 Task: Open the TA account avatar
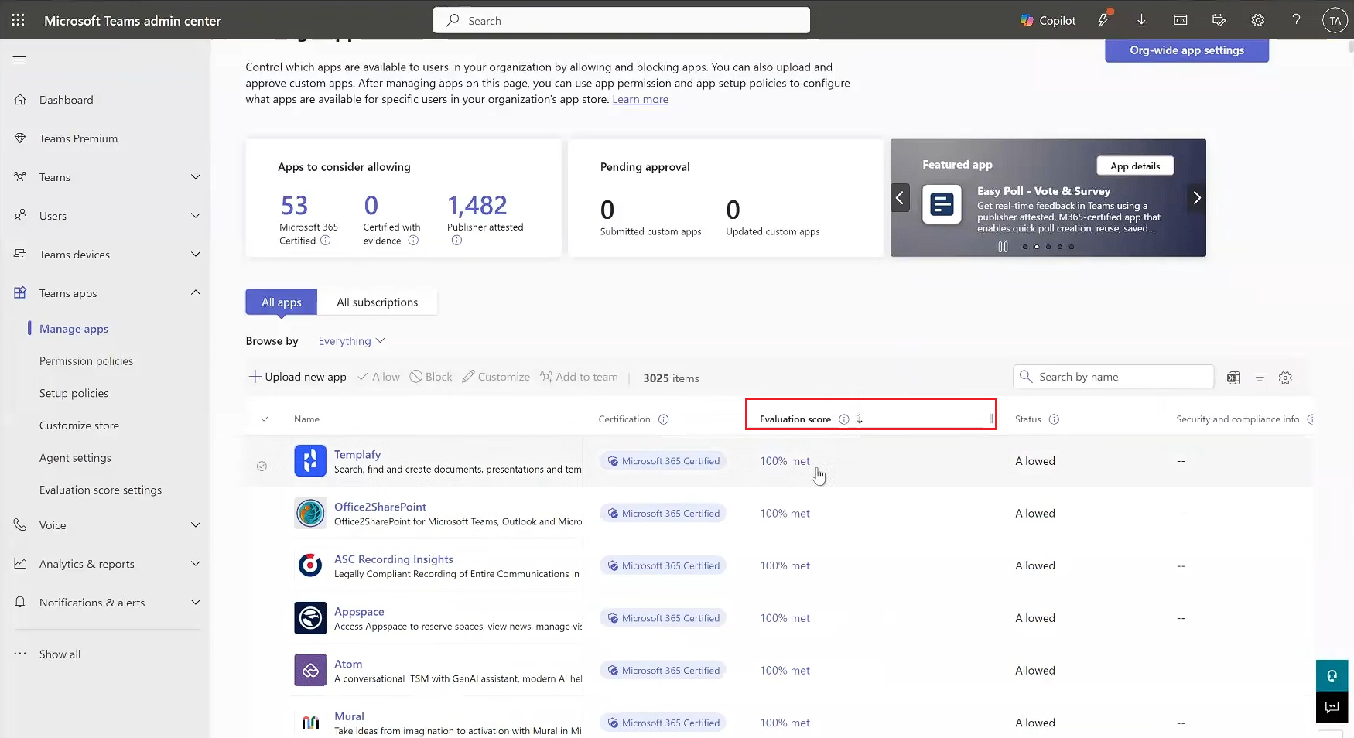[x=1335, y=21]
